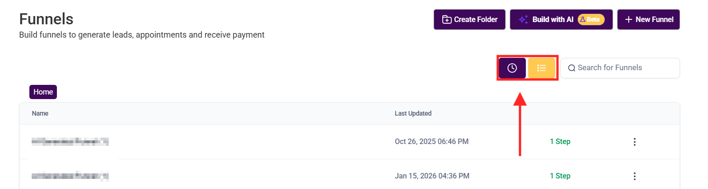Select the Home breadcrumb tab
708x189 pixels.
pos(43,92)
